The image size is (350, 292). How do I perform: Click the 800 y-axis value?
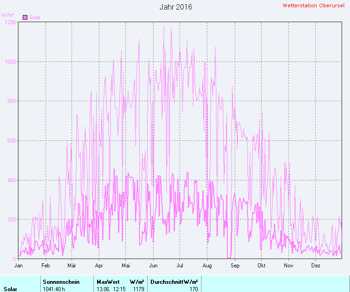pos(11,101)
